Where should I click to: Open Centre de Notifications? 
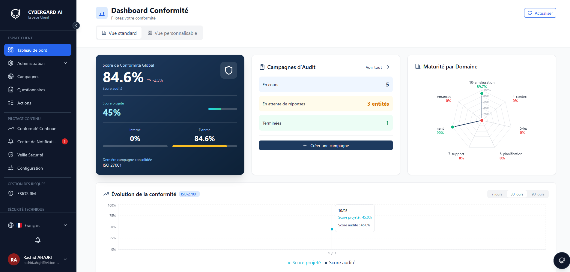[38, 142]
